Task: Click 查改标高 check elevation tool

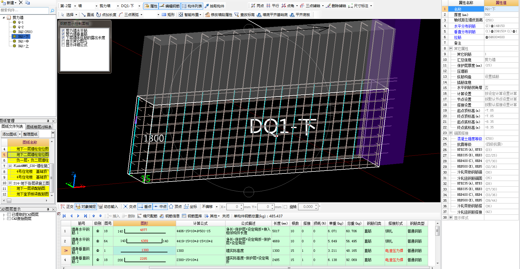Action: click(245, 15)
